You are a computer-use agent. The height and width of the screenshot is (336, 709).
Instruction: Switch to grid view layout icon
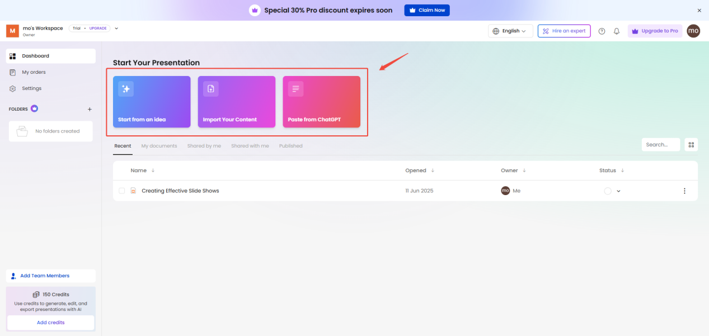691,145
